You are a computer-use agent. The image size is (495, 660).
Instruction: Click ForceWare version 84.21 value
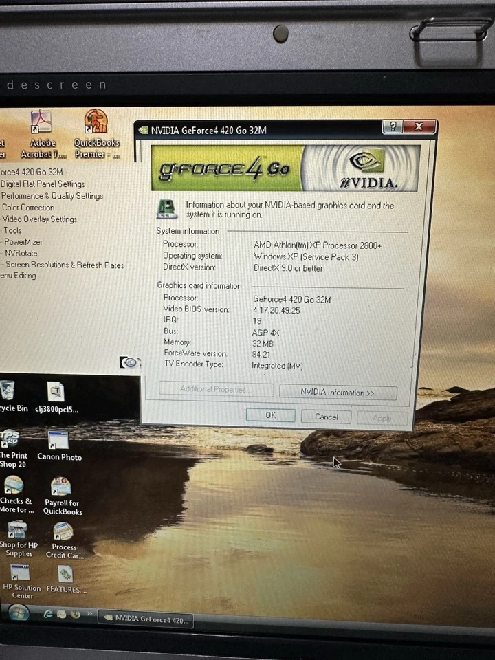[x=261, y=355]
